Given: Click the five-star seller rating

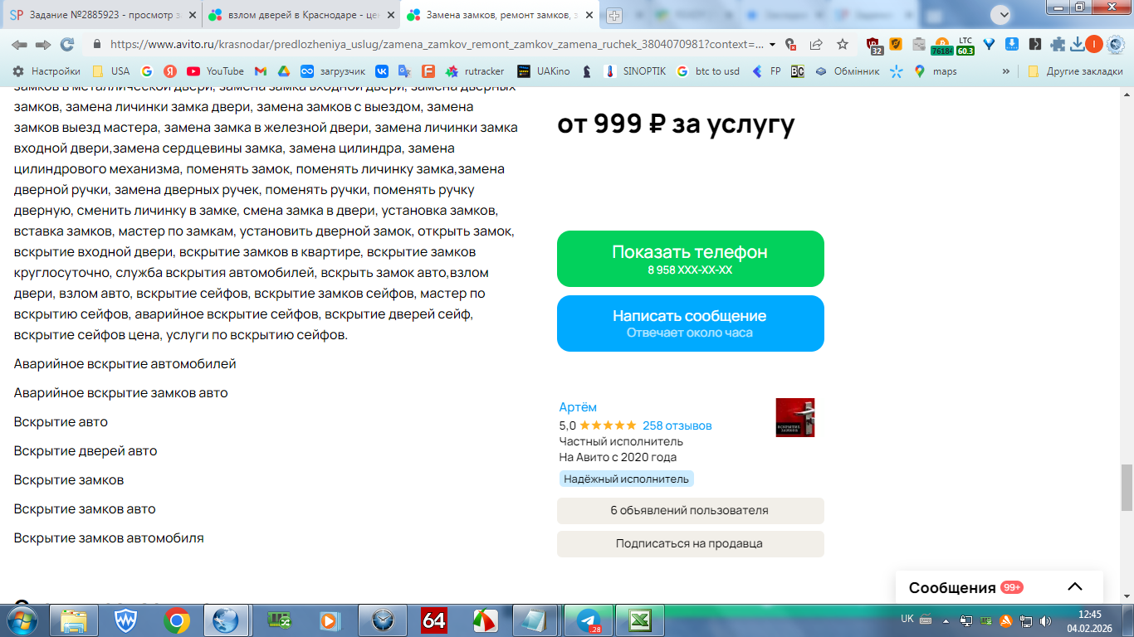Looking at the screenshot, I should pos(608,425).
